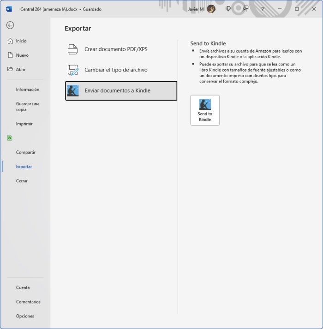This screenshot has width=323, height=329.
Task: Click the Word logo icon in title bar
Action: click(x=9, y=9)
